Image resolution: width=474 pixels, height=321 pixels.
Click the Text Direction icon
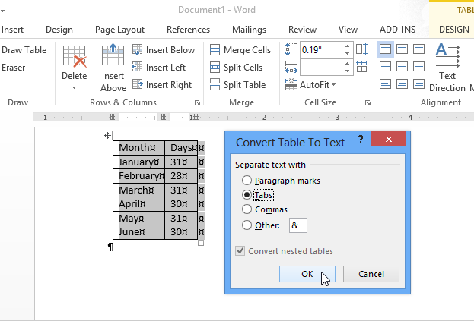pyautogui.click(x=447, y=56)
